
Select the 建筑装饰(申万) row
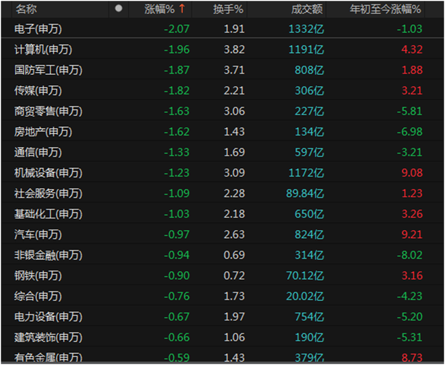[x=222, y=337]
